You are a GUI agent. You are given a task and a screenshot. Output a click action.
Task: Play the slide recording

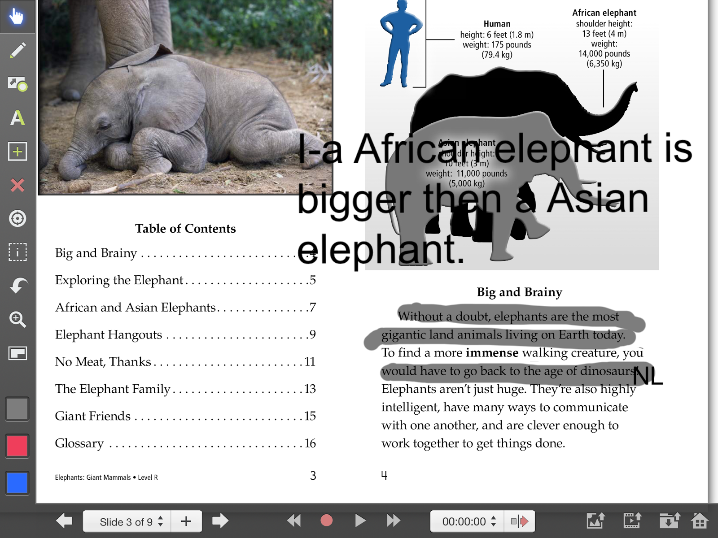[360, 521]
